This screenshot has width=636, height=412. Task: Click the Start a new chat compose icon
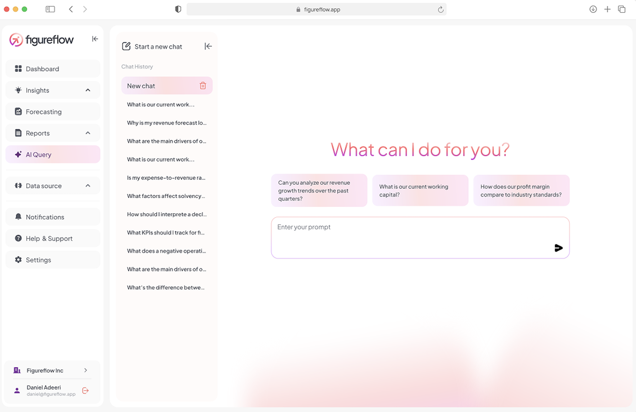point(126,46)
